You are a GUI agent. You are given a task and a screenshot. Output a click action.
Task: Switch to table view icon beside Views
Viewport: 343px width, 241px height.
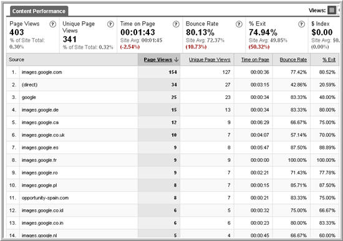click(332, 10)
